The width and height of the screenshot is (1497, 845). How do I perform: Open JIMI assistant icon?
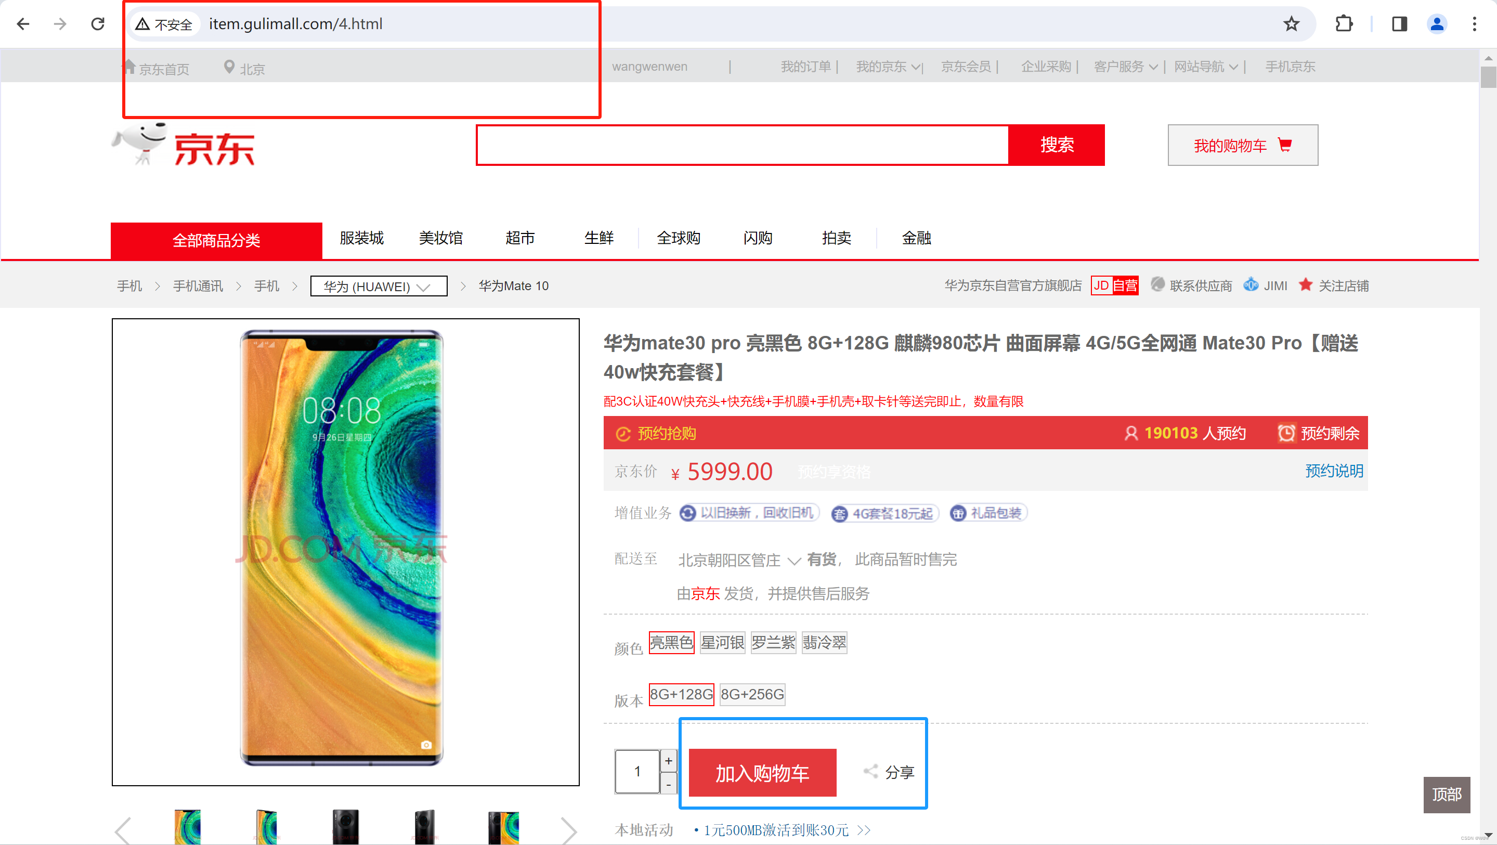(x=1251, y=285)
